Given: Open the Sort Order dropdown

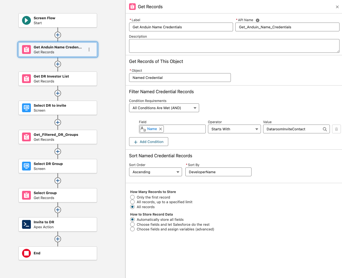Looking at the screenshot, I should click(155, 172).
